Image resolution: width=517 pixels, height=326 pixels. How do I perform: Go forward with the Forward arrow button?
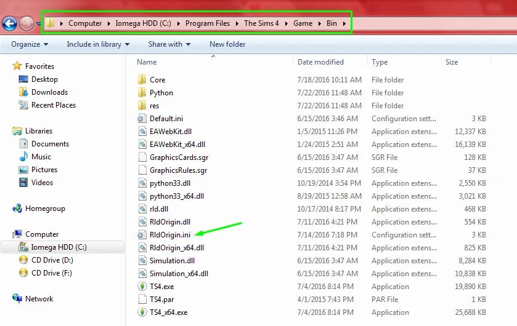point(26,23)
